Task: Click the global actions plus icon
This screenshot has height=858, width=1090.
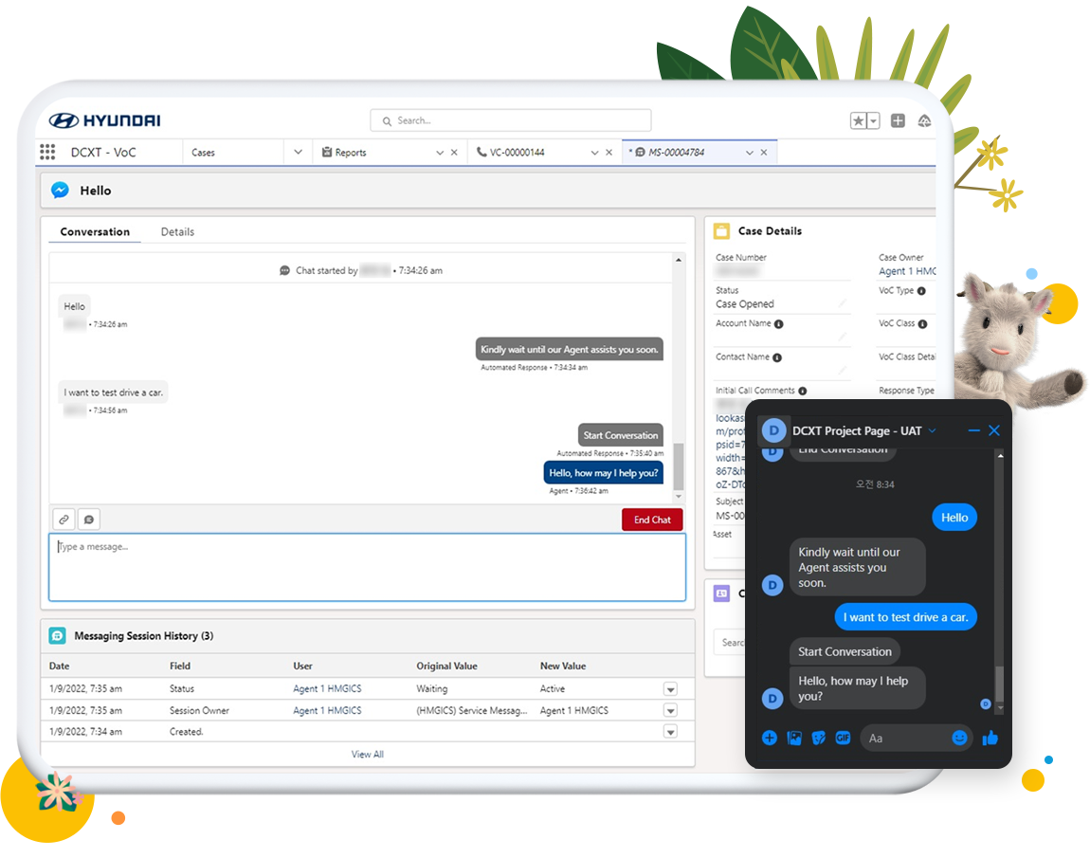Action: coord(899,121)
